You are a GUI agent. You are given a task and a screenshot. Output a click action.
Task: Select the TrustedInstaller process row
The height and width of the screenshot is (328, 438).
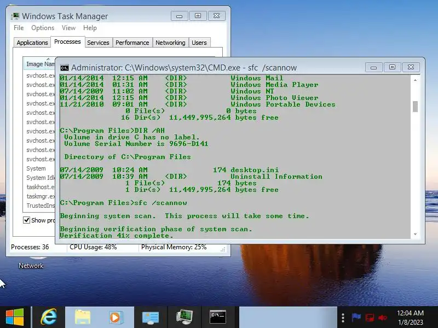[39, 206]
